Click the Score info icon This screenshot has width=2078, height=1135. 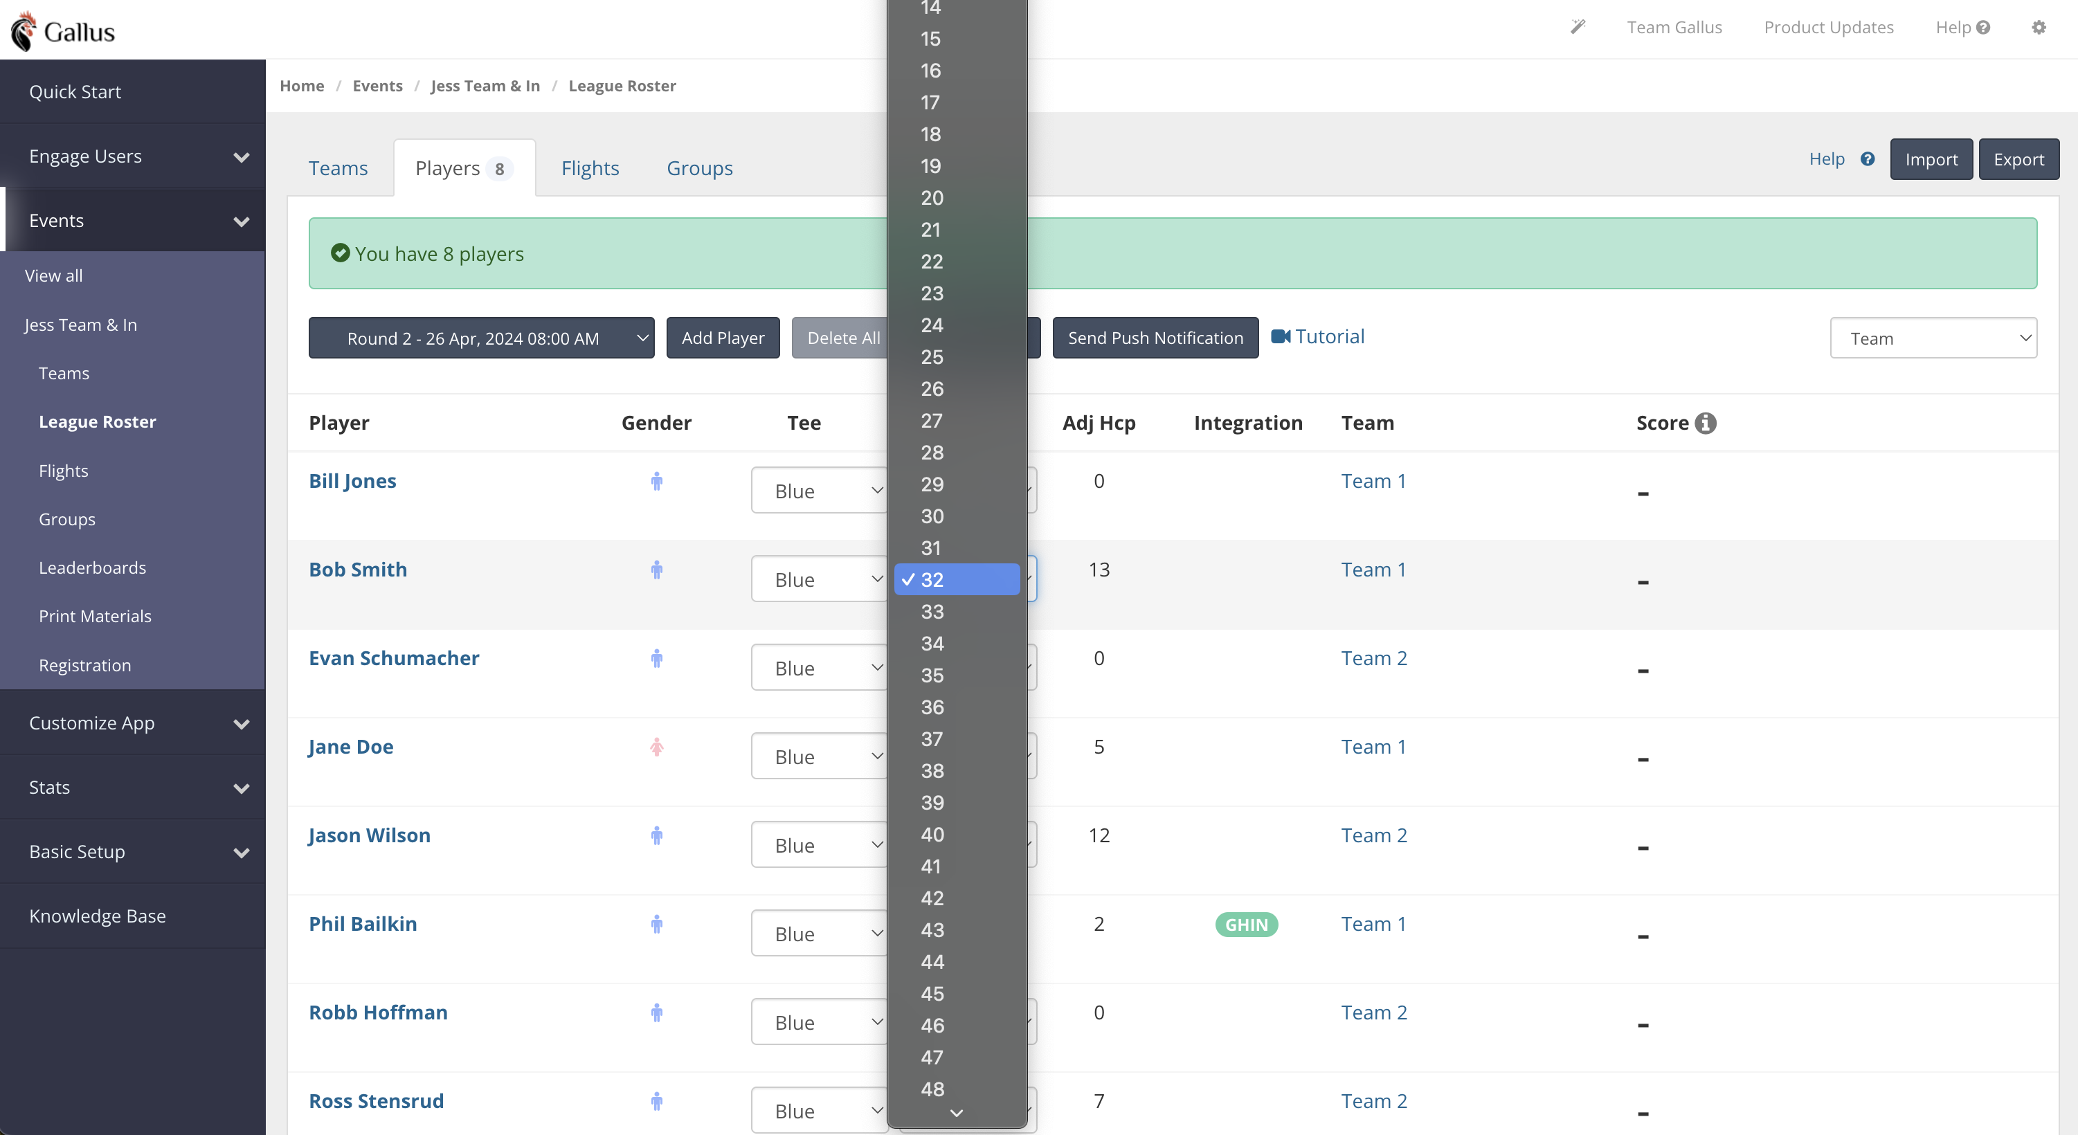(1706, 423)
